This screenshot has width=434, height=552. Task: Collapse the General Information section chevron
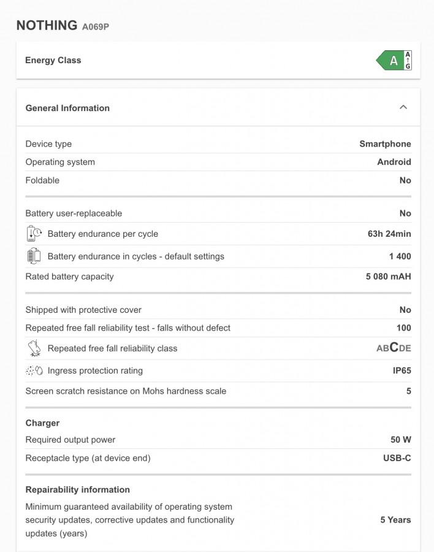click(x=403, y=107)
